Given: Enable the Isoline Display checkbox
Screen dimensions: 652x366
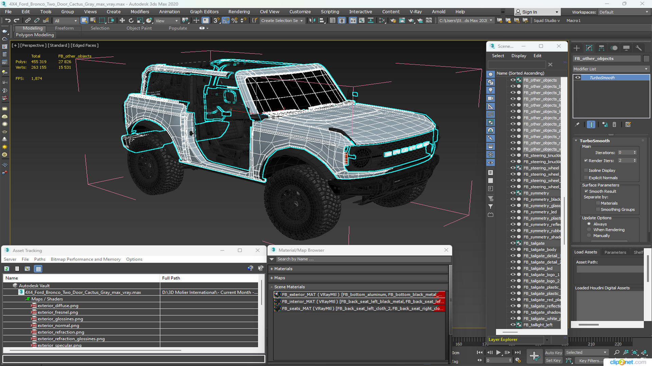Looking at the screenshot, I should coord(586,170).
